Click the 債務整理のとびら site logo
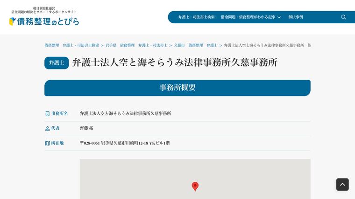 point(44,21)
